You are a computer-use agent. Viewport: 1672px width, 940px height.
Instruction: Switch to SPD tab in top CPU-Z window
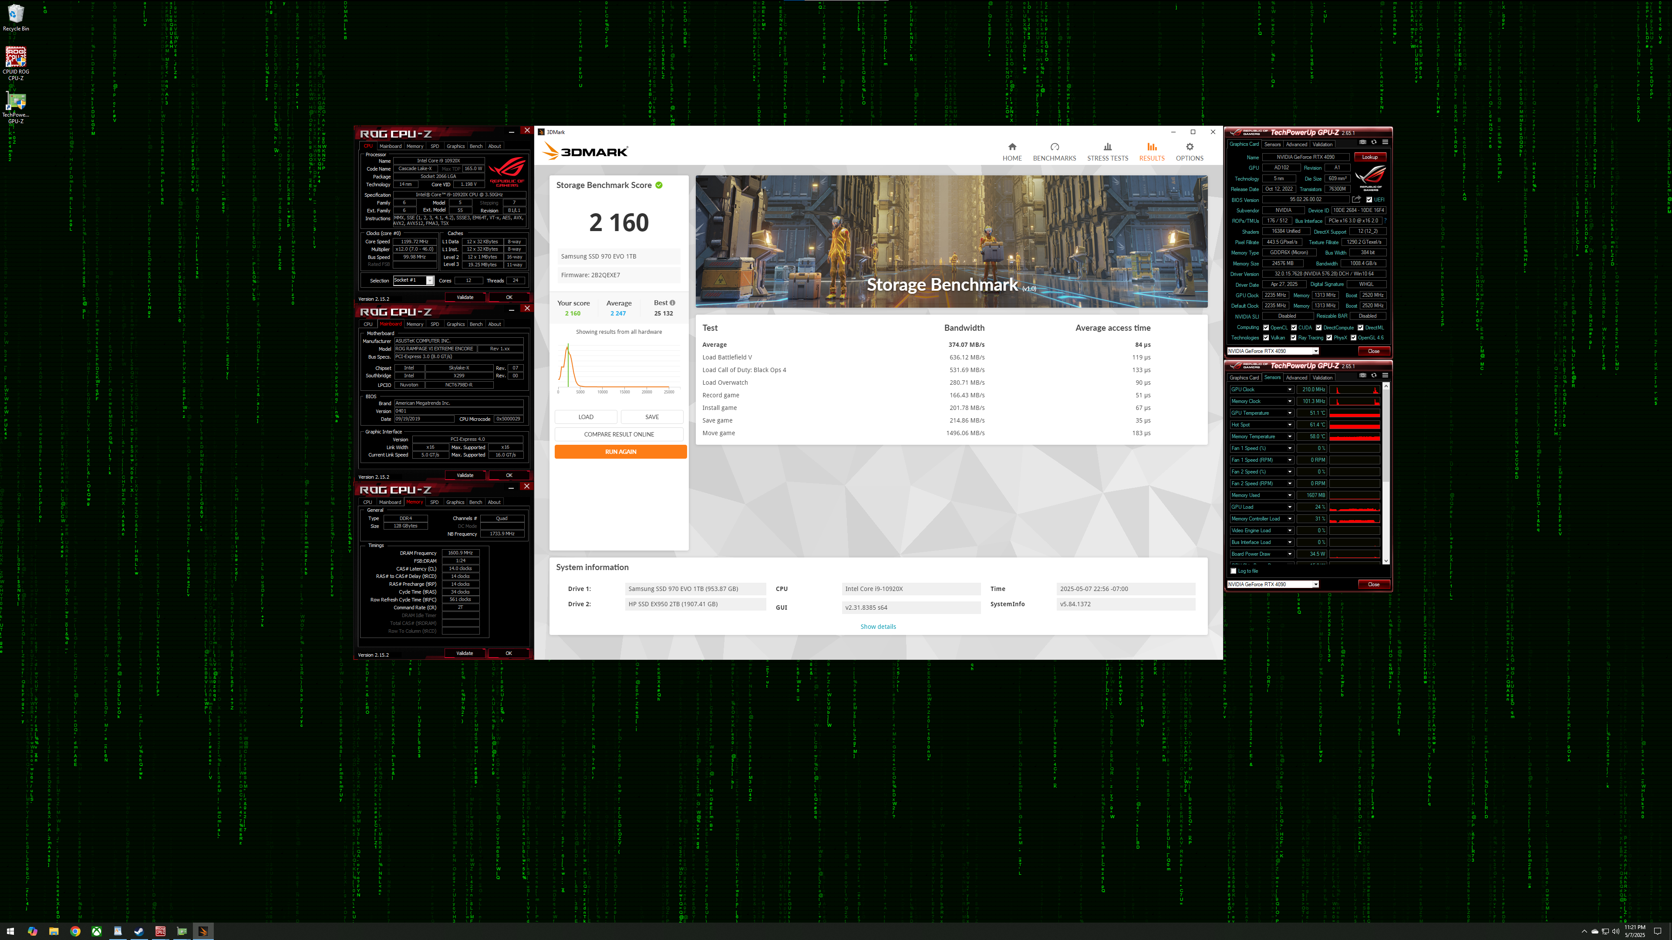click(435, 146)
